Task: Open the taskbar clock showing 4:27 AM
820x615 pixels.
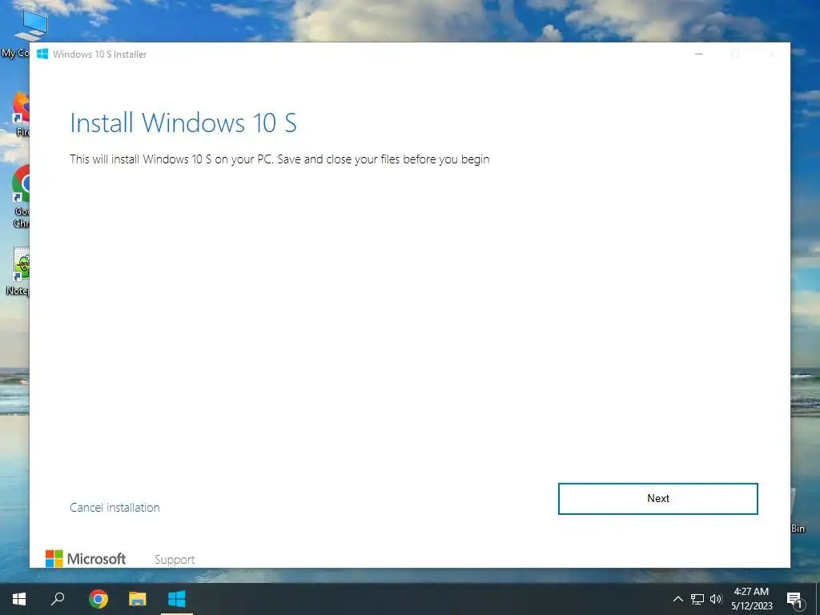Action: [x=751, y=599]
